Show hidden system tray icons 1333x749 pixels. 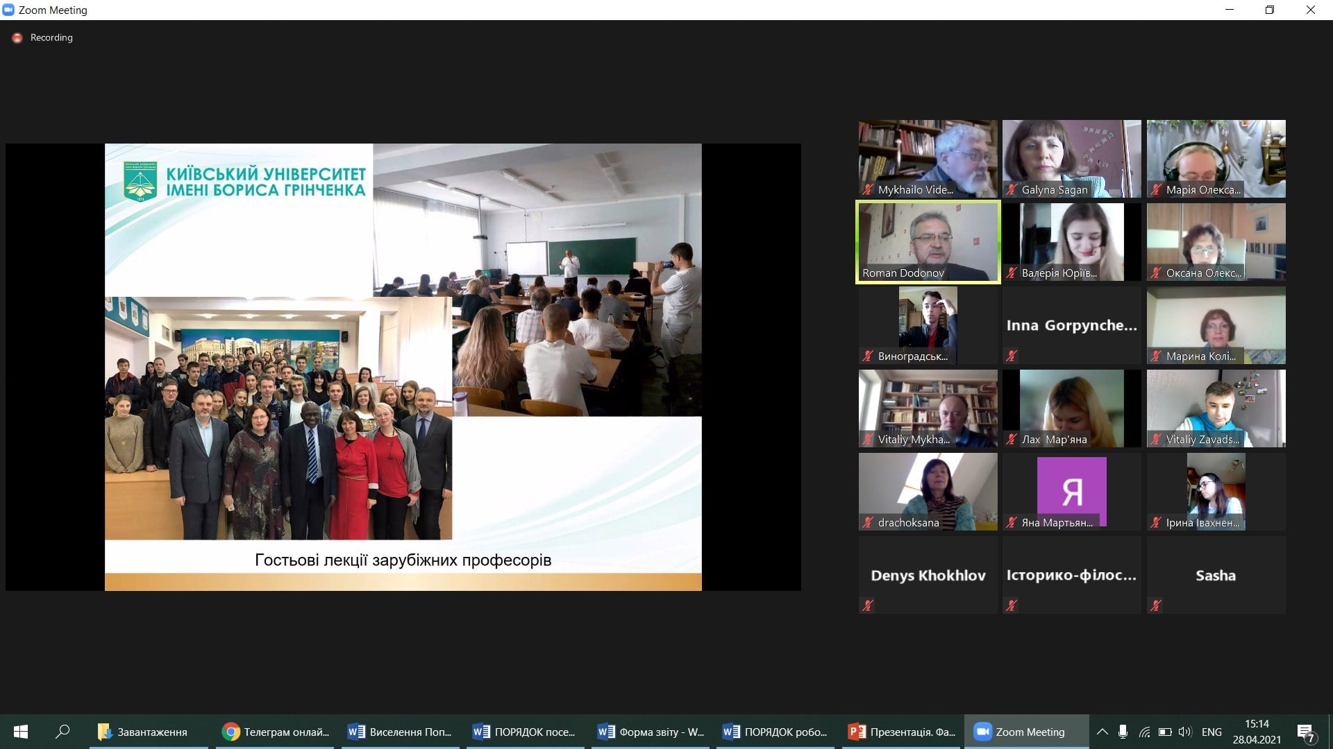click(x=1102, y=732)
